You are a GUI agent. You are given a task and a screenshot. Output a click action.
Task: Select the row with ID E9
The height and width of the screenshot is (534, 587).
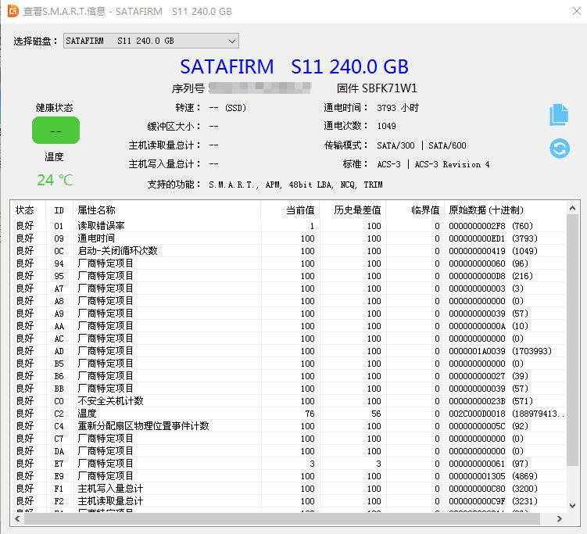pyautogui.click(x=288, y=476)
